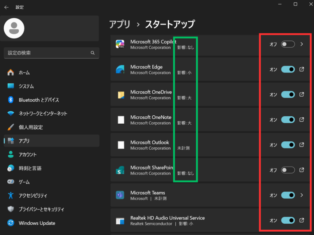Image resolution: width=314 pixels, height=235 pixels.
Task: Click Microsoft Outlook app name text
Action: 150,143
